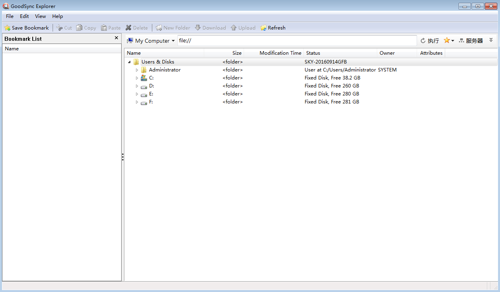This screenshot has height=292, width=500.
Task: Click the GoodSync Explorer title bar logo
Action: (6, 6)
